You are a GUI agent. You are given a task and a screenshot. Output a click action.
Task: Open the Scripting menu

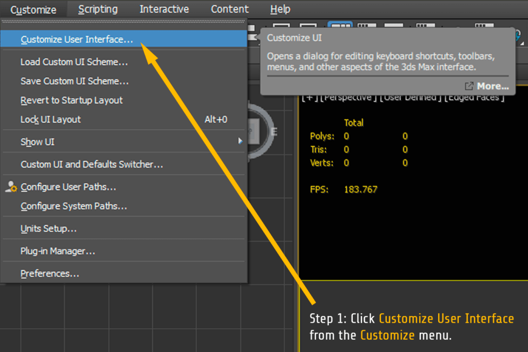[98, 9]
